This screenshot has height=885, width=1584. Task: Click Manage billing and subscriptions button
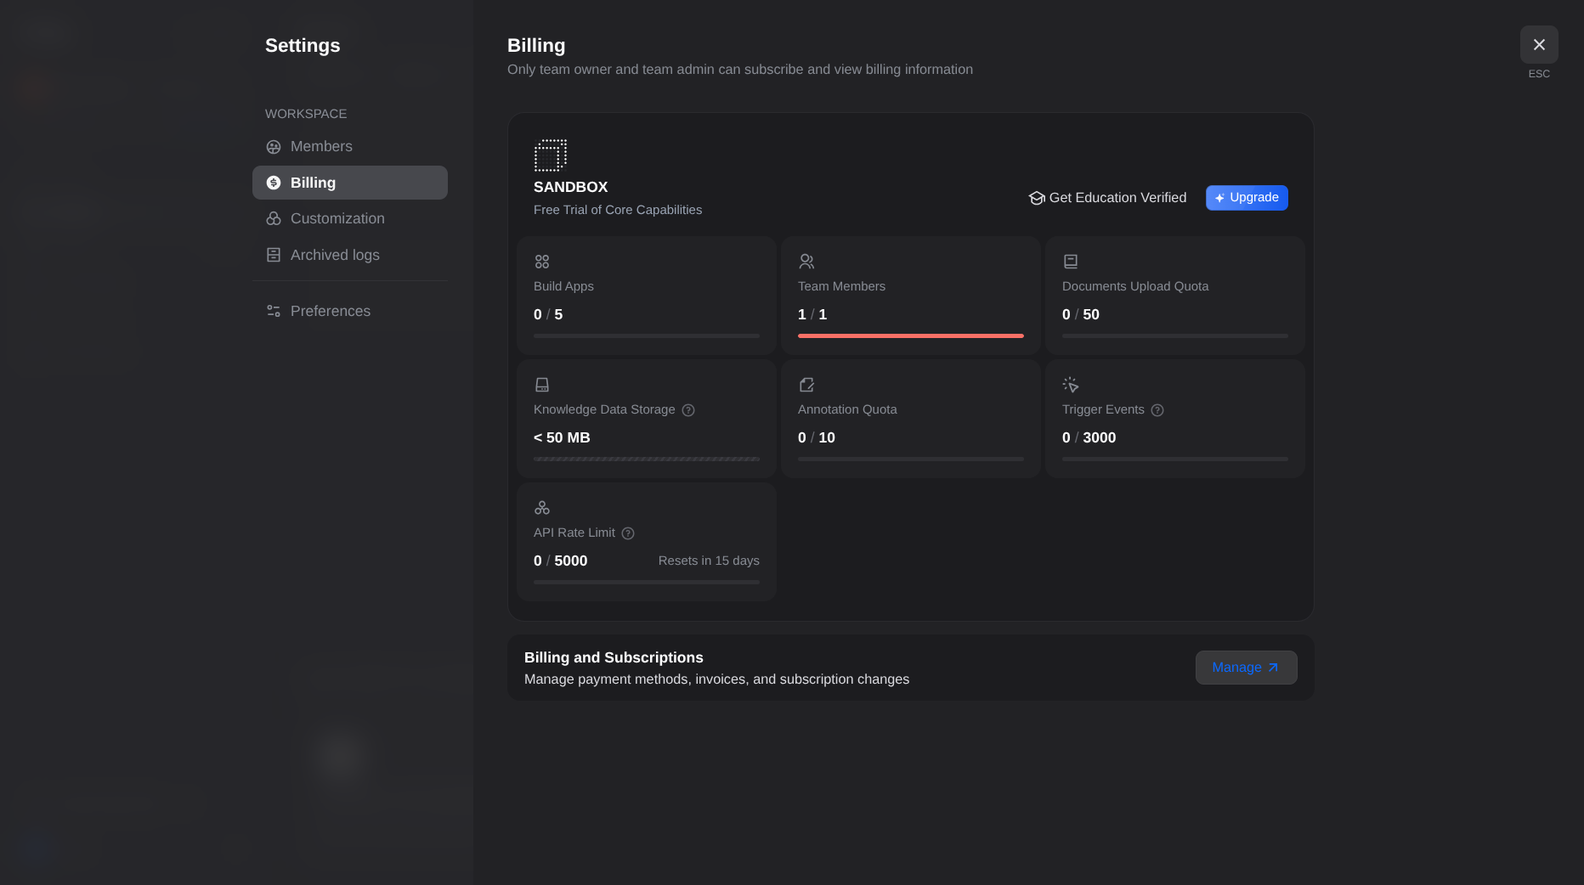coord(1246,668)
